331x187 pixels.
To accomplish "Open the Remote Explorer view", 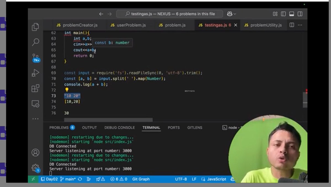I will tap(35, 104).
